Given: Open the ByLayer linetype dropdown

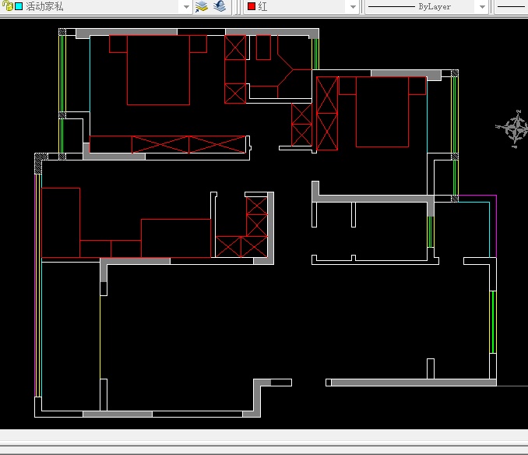Looking at the screenshot, I should click(x=421, y=6).
